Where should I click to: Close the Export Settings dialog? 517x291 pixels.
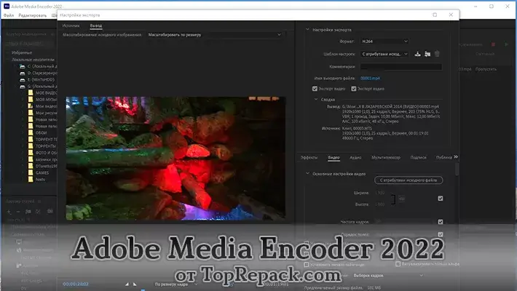pos(451,15)
